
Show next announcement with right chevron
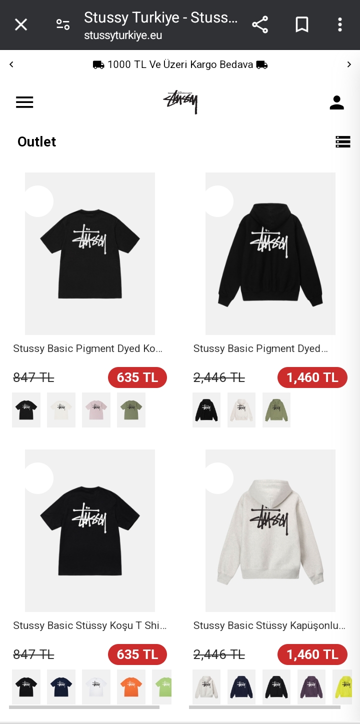pyautogui.click(x=349, y=64)
